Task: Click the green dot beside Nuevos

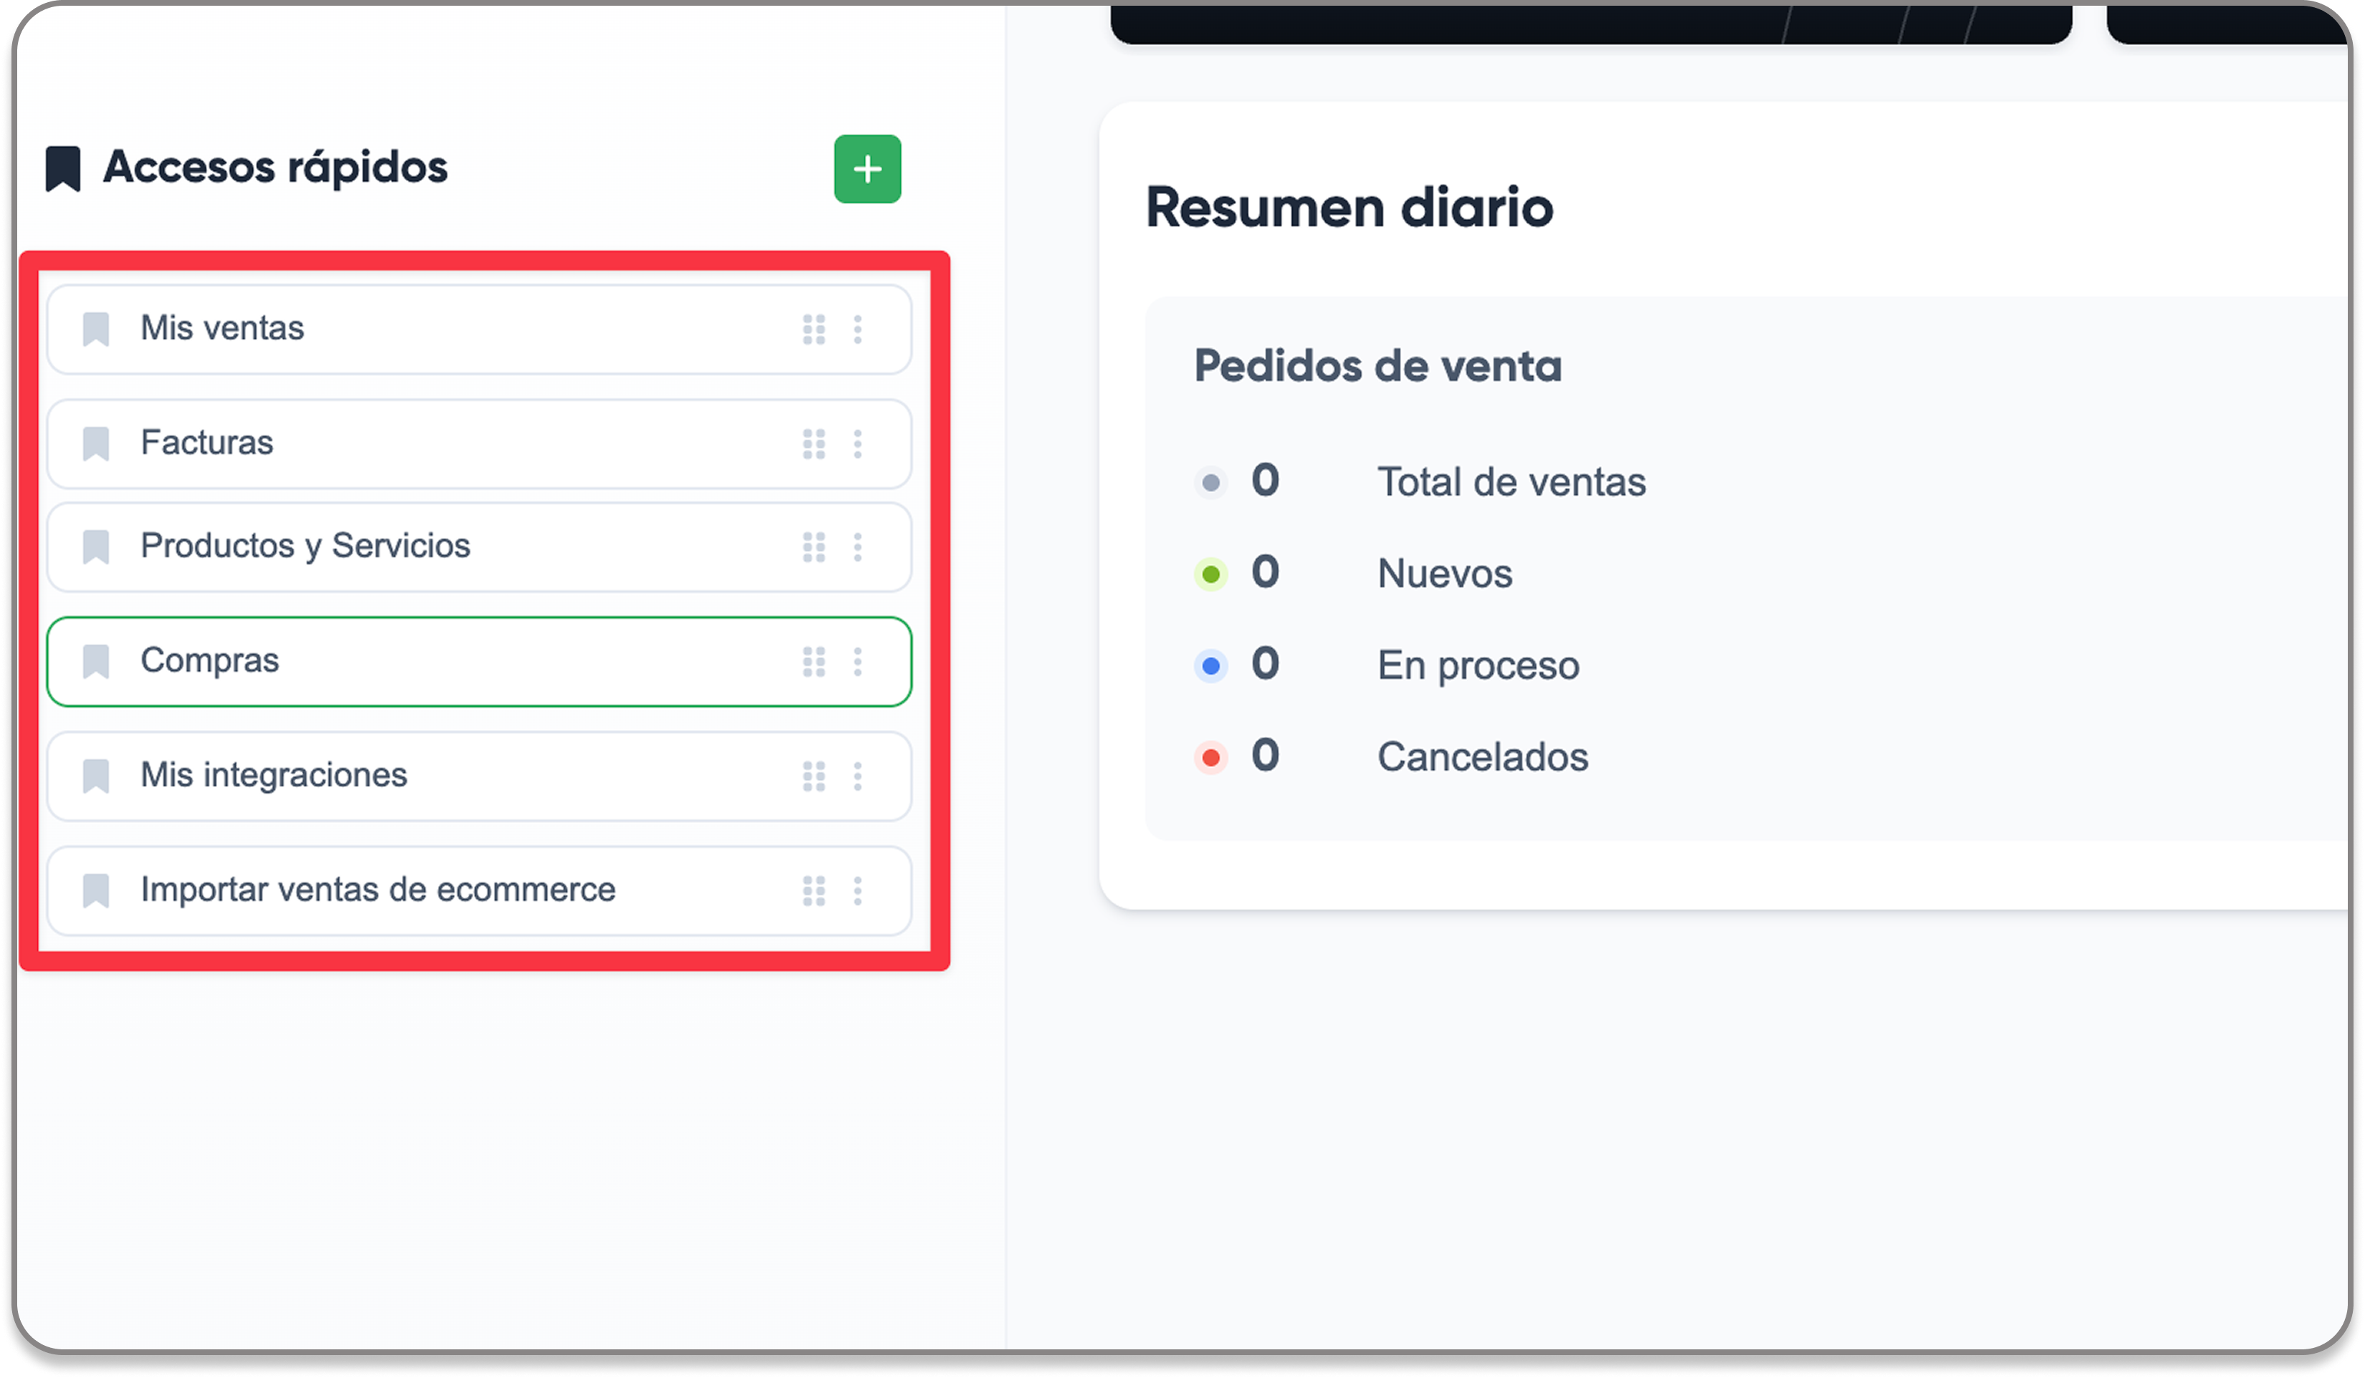Action: [1210, 574]
